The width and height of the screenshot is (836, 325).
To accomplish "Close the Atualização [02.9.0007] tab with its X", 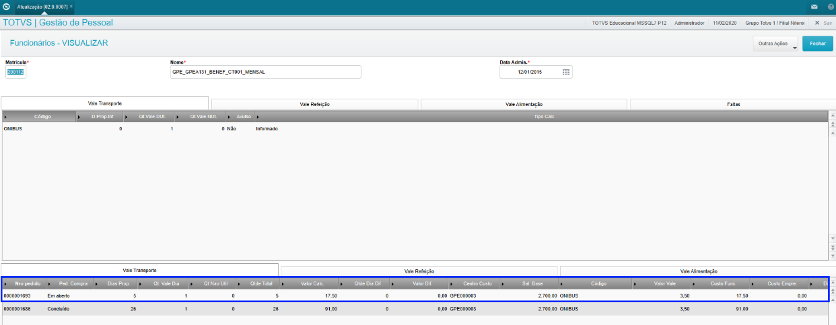I will (71, 6).
